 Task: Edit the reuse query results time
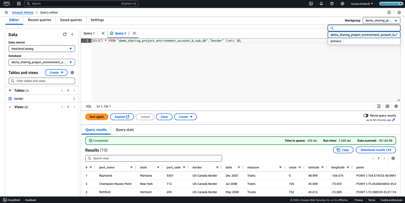pyautogui.click(x=394, y=120)
